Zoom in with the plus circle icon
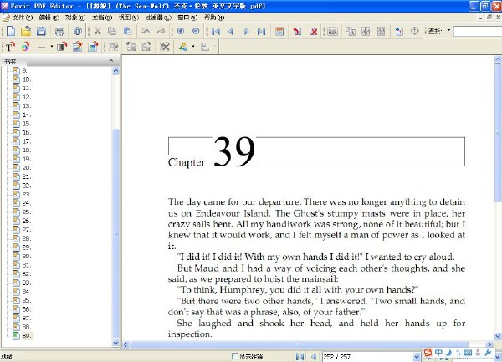The image size is (502, 362). click(x=181, y=31)
